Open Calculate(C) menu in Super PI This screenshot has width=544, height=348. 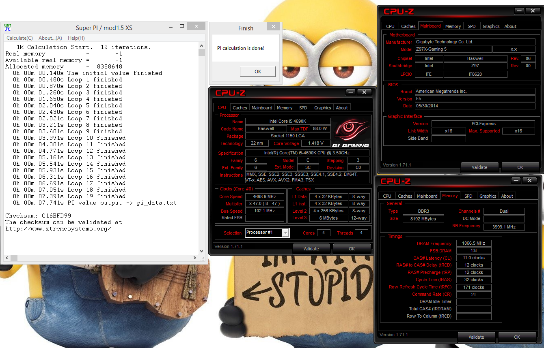click(x=19, y=38)
